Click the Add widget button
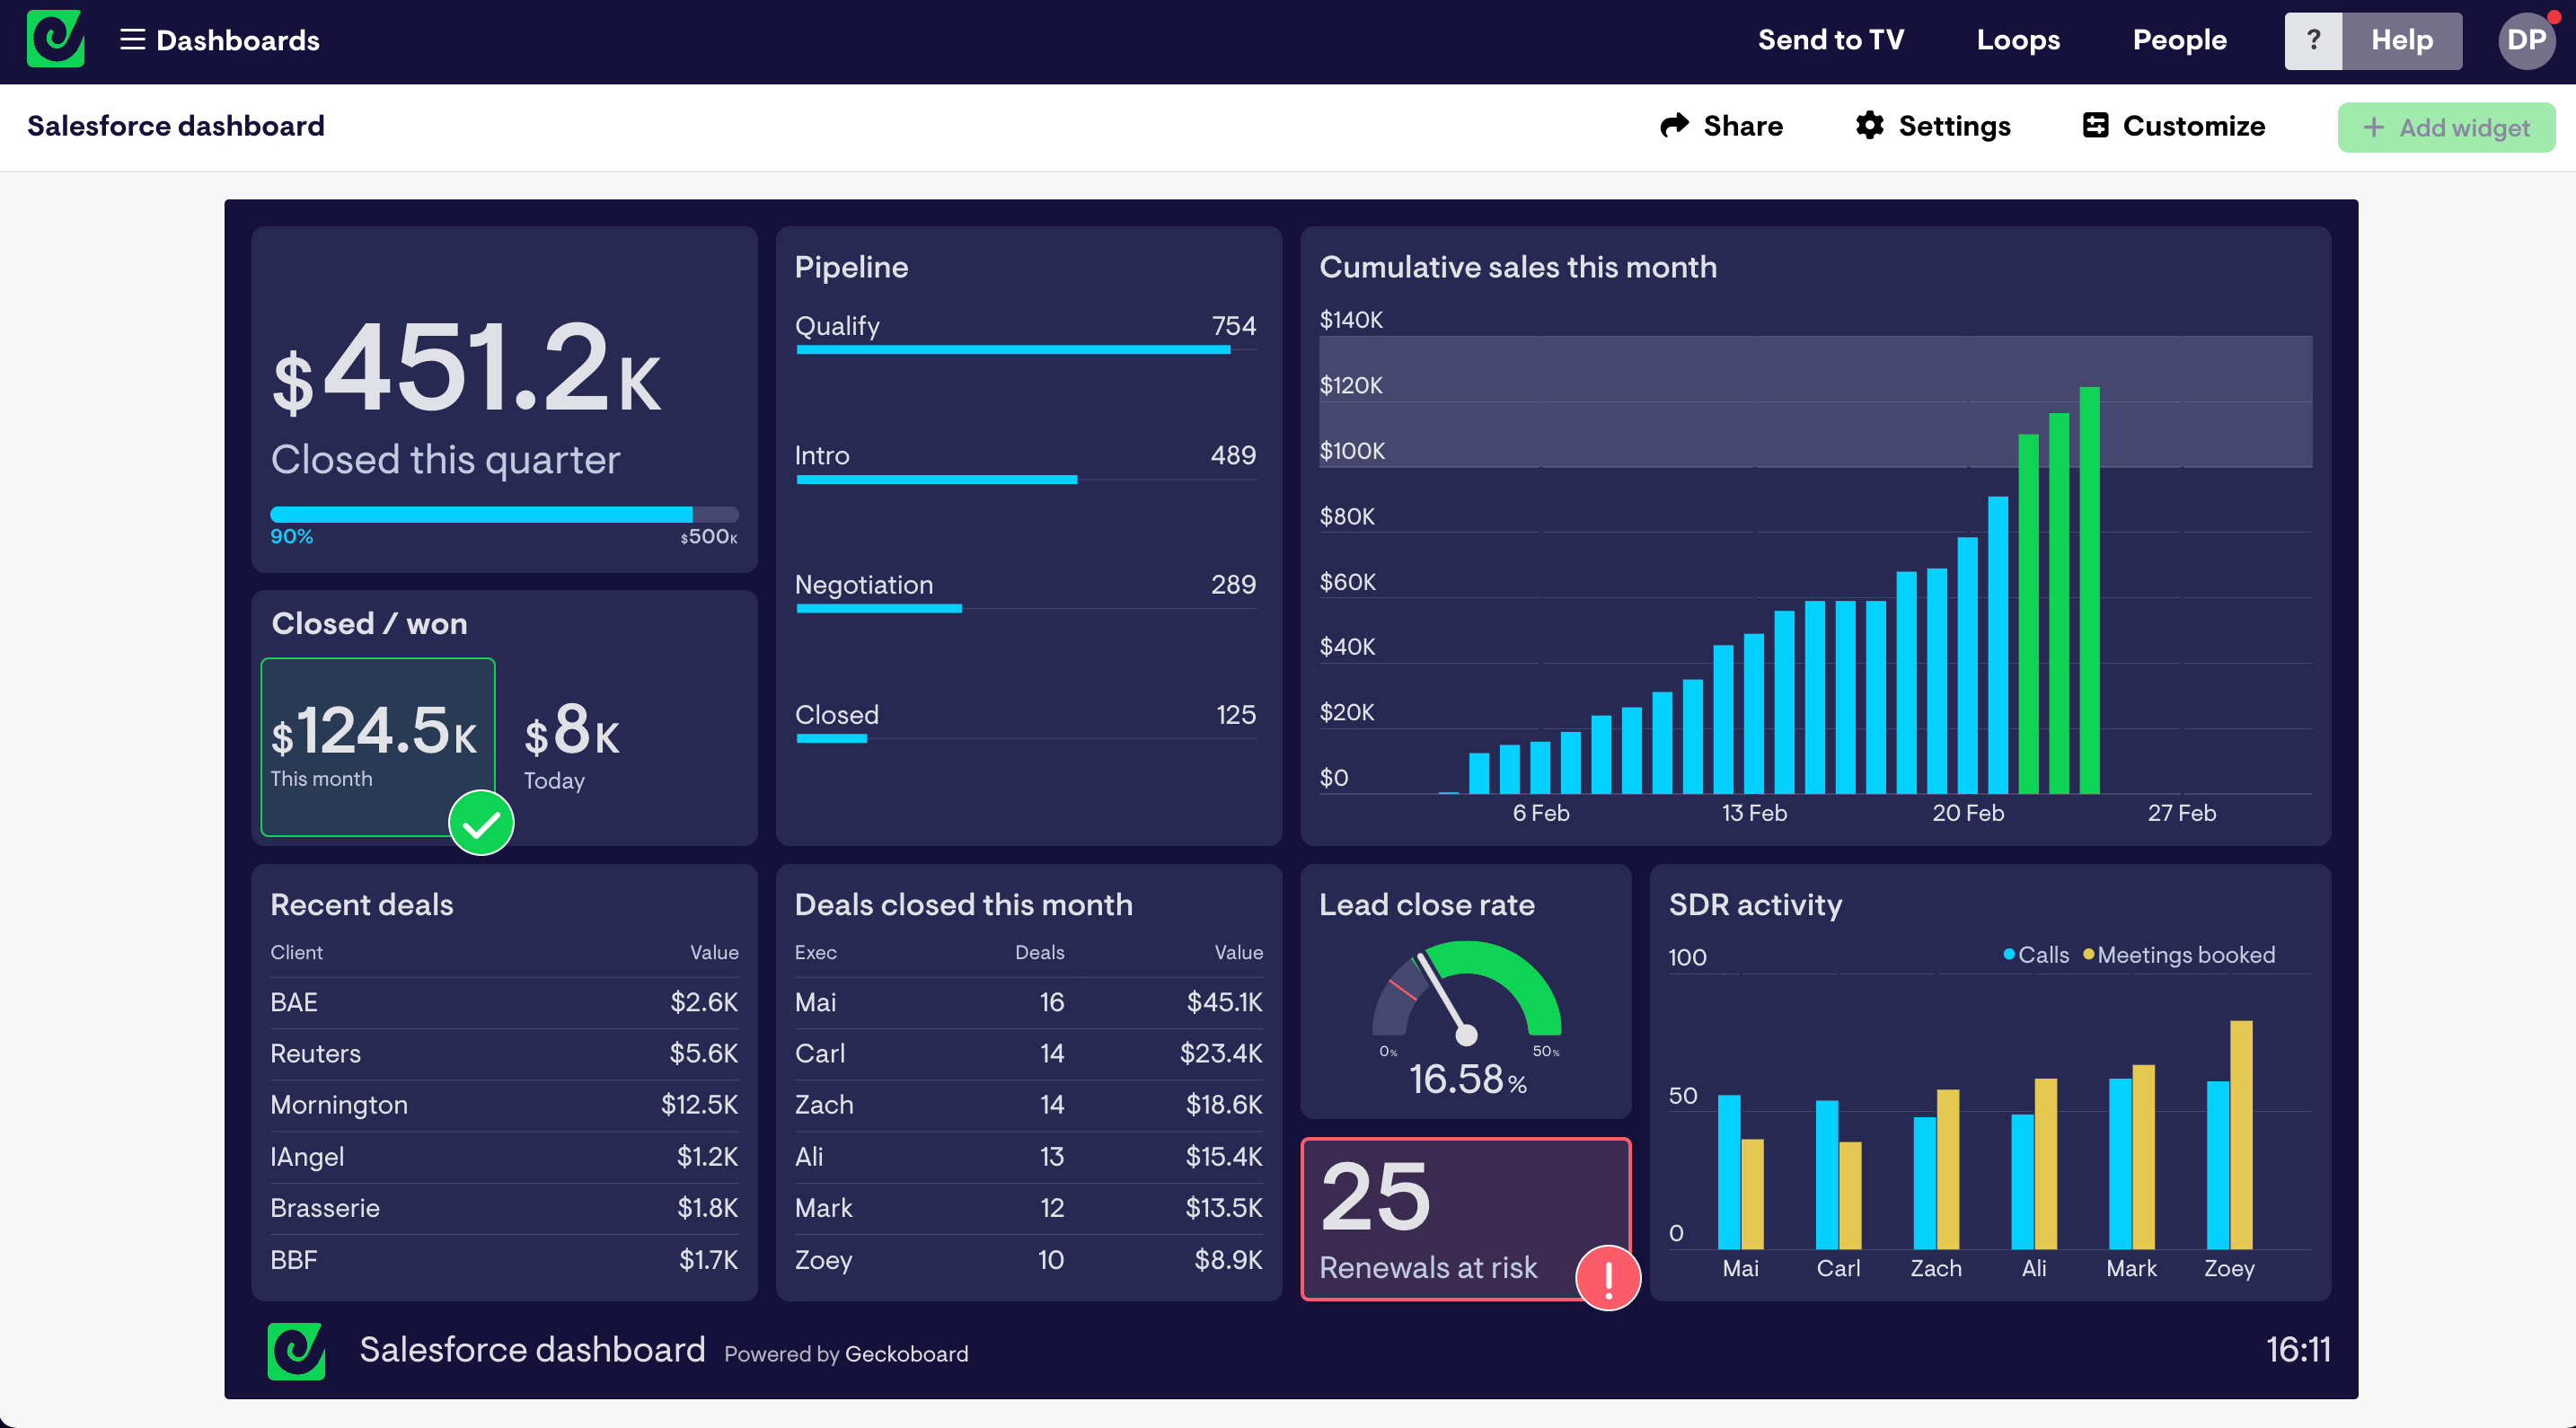2576x1428 pixels. pos(2446,127)
